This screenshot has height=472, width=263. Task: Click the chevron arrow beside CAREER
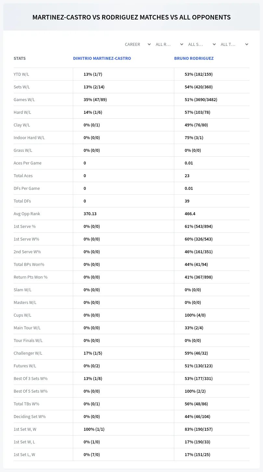[149, 44]
